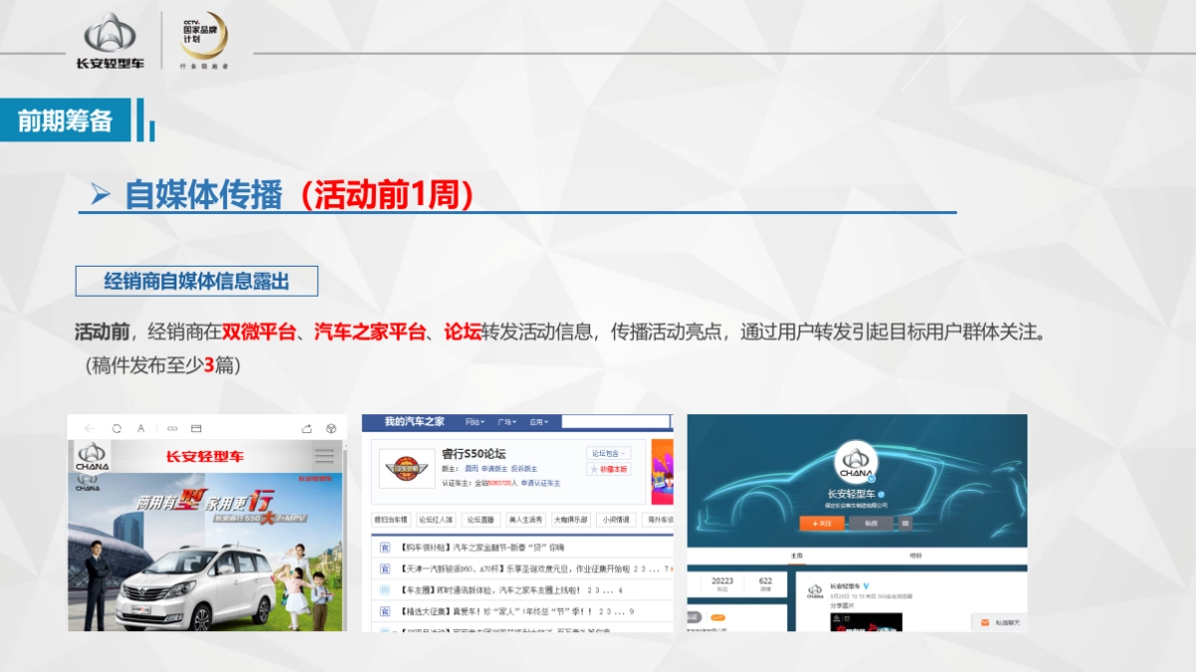Click the 申请认证车主 link
The image size is (1196, 672).
[541, 483]
